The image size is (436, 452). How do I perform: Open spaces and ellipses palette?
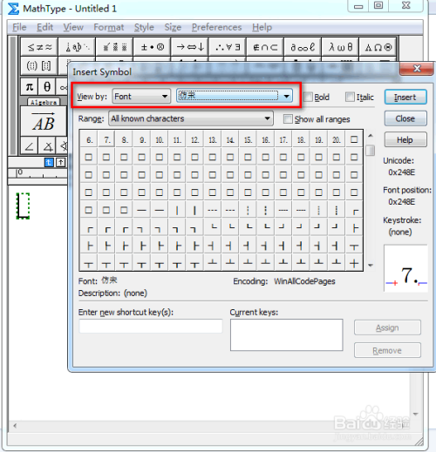pos(77,46)
